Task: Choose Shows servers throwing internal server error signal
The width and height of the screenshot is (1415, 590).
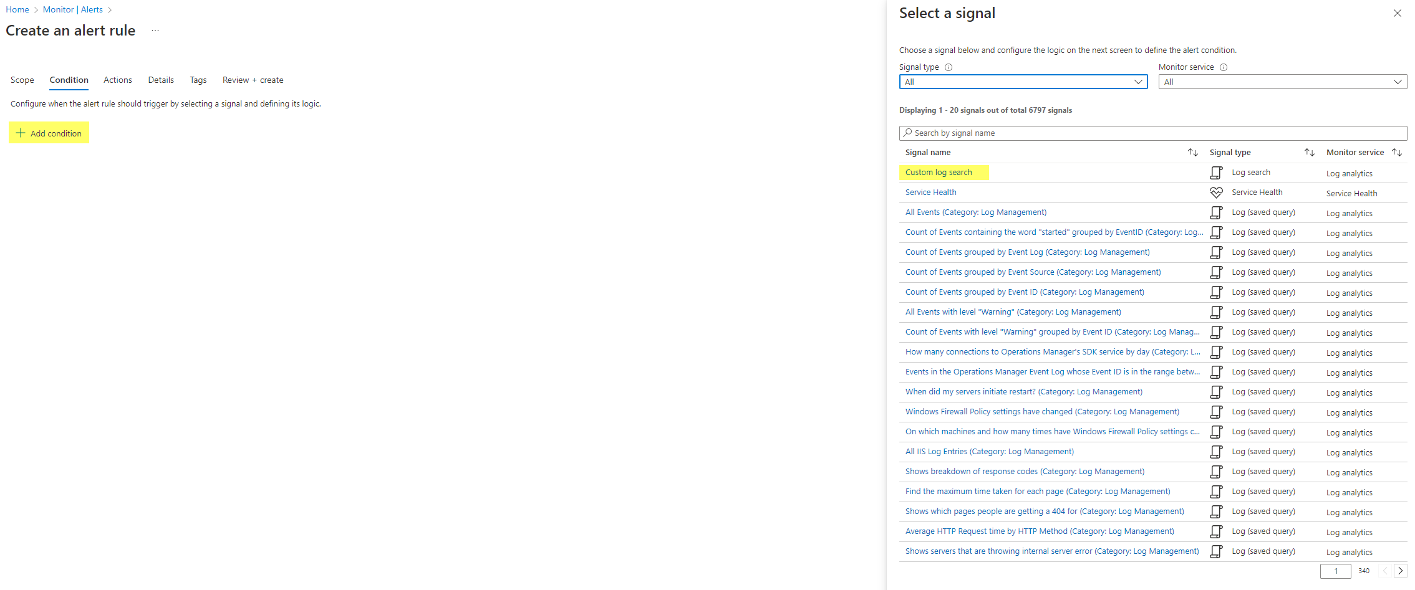Action: pos(1052,551)
